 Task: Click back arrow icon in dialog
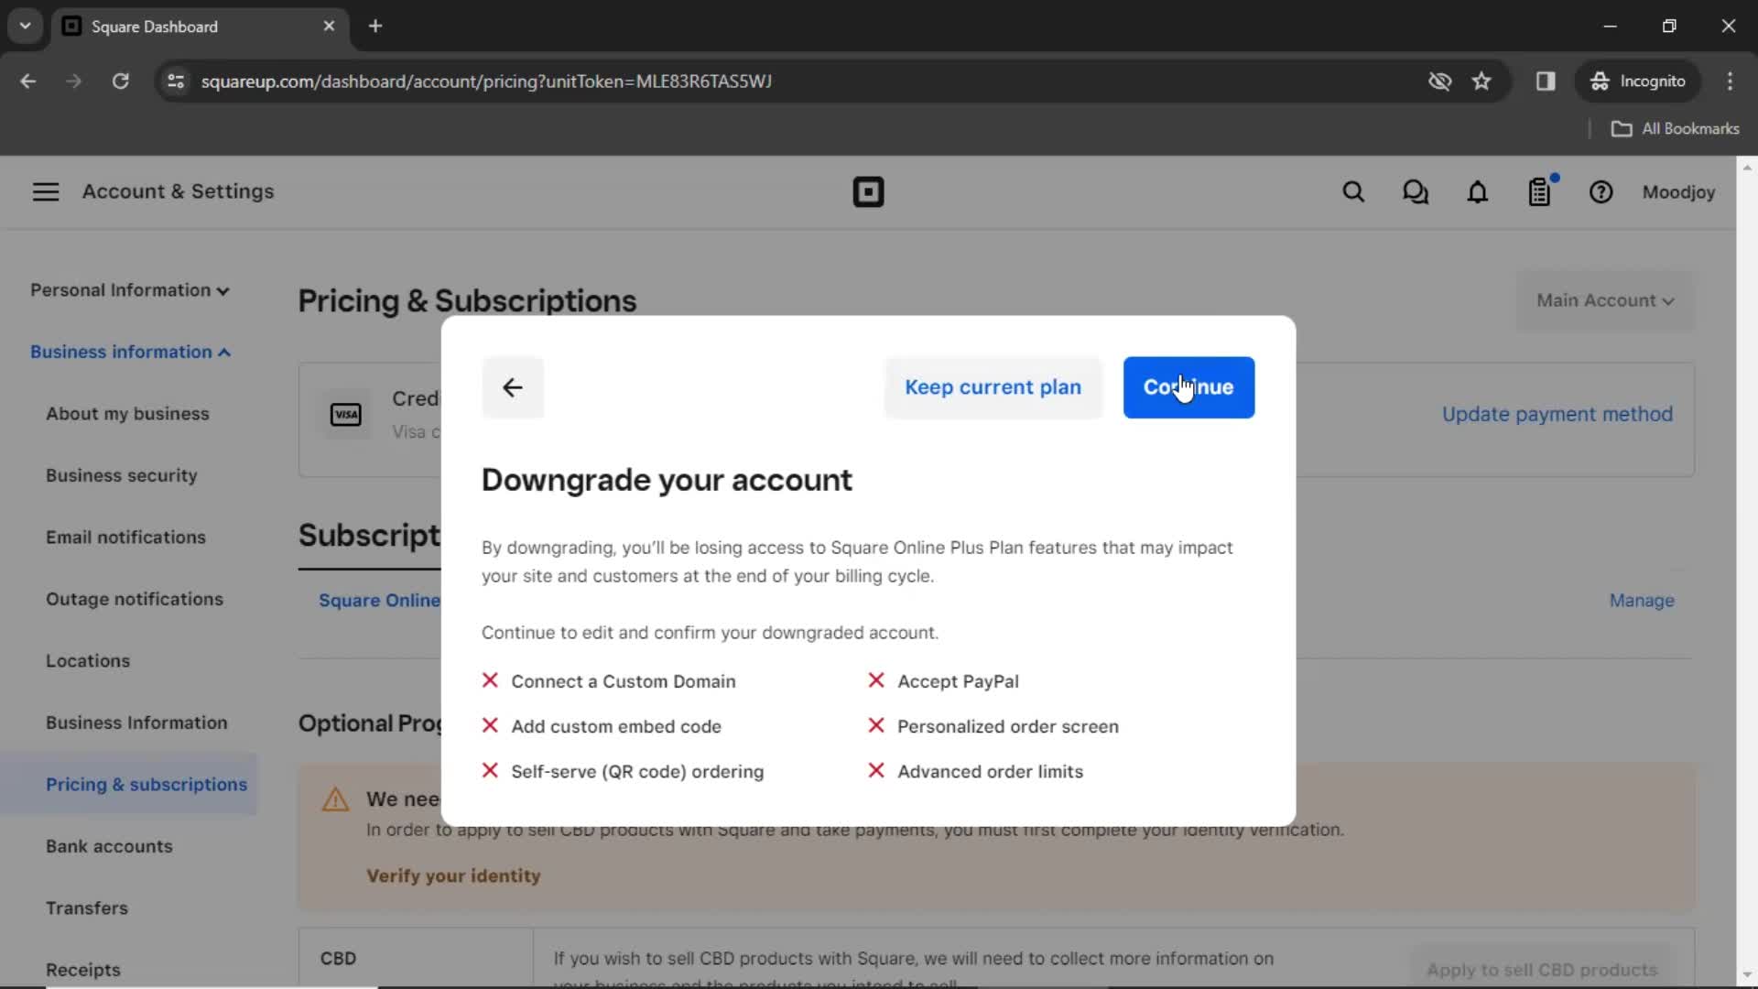click(x=513, y=386)
